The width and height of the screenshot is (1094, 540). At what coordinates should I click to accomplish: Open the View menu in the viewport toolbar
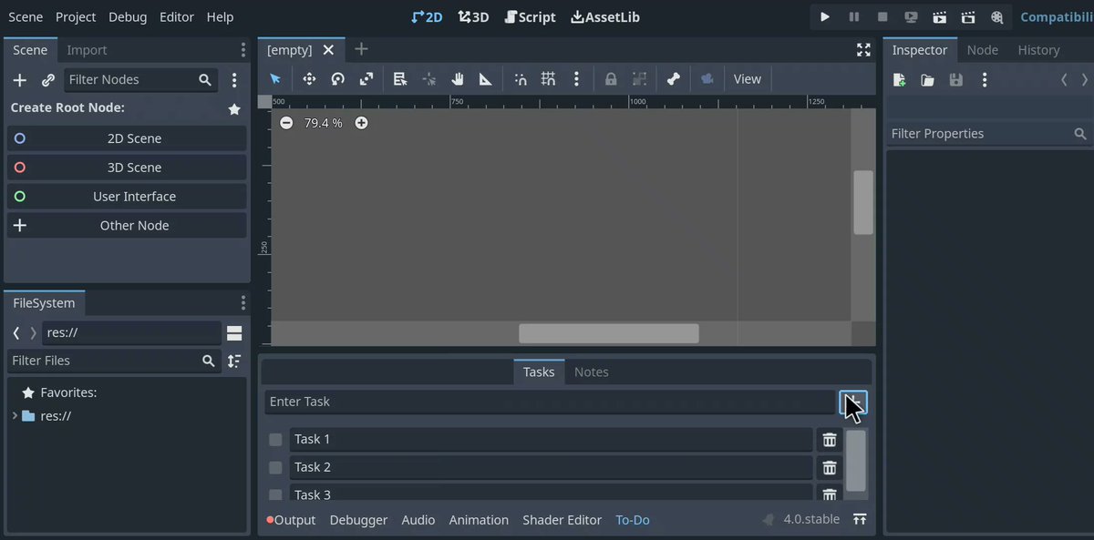(747, 78)
